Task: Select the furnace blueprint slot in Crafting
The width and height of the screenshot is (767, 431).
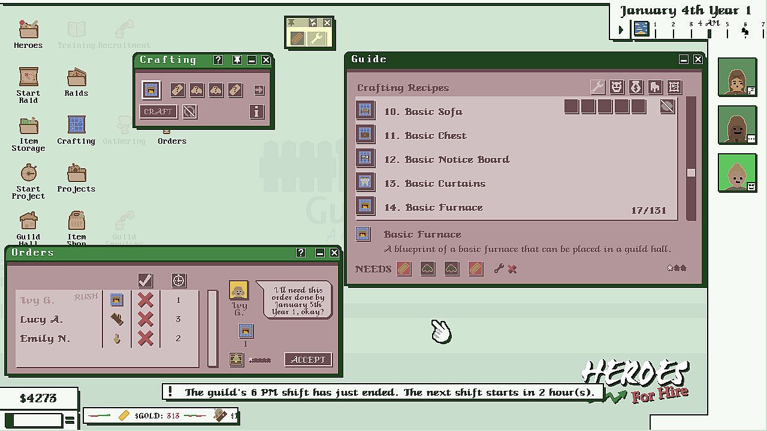Action: pyautogui.click(x=151, y=90)
